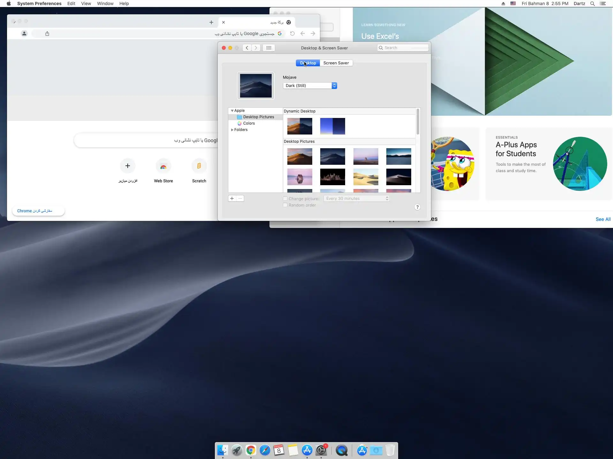Toggle the Random order checkbox

[x=285, y=205]
